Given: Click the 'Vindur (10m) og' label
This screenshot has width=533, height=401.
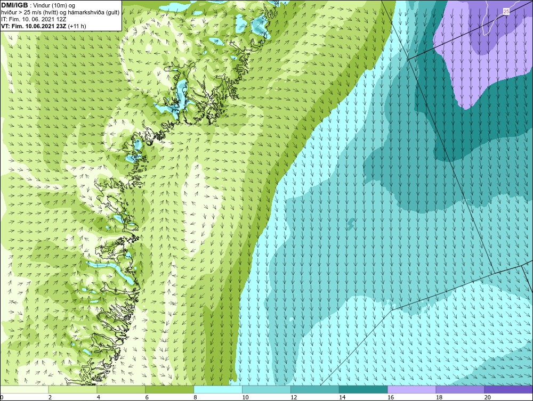Looking at the screenshot, I should (x=54, y=5).
